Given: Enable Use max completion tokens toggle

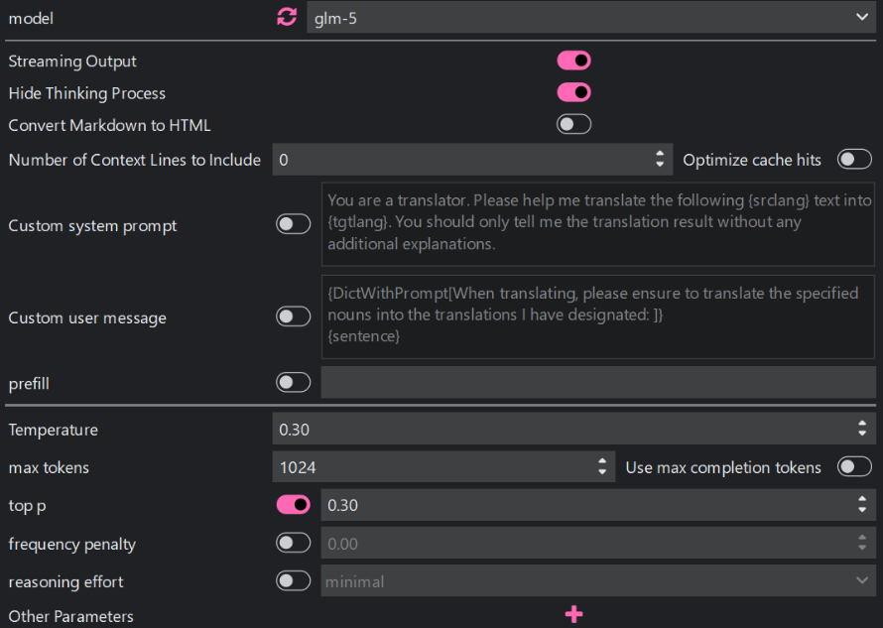Looking at the screenshot, I should pyautogui.click(x=854, y=467).
